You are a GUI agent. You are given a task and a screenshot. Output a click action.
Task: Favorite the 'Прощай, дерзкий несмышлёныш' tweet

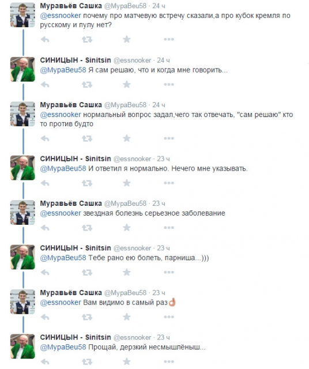(x=127, y=362)
